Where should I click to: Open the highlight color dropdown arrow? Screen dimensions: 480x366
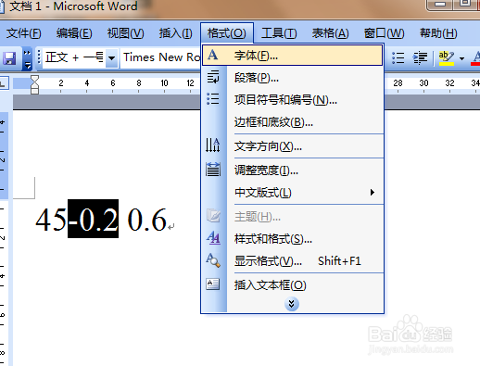pos(462,58)
